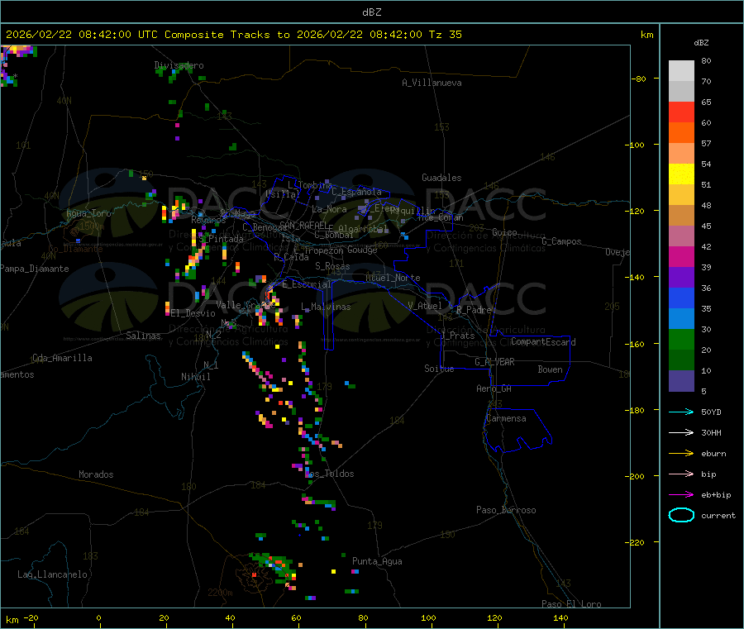Click the G_ALVEAR map label
This screenshot has width=744, height=629.
[x=494, y=362]
